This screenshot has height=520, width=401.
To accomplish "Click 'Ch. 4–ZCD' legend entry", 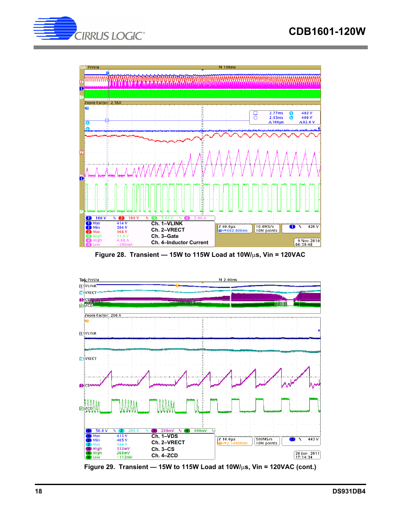I will 165,456.
